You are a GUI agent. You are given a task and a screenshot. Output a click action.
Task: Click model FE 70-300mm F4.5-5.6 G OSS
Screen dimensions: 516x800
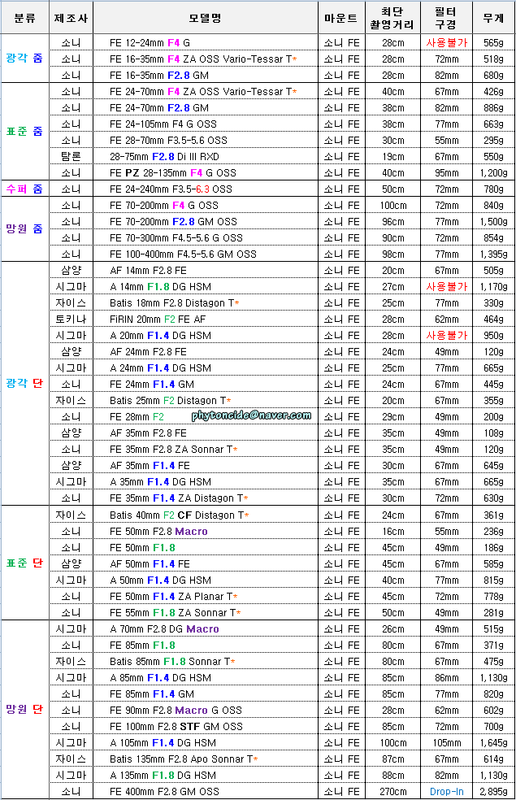[176, 239]
